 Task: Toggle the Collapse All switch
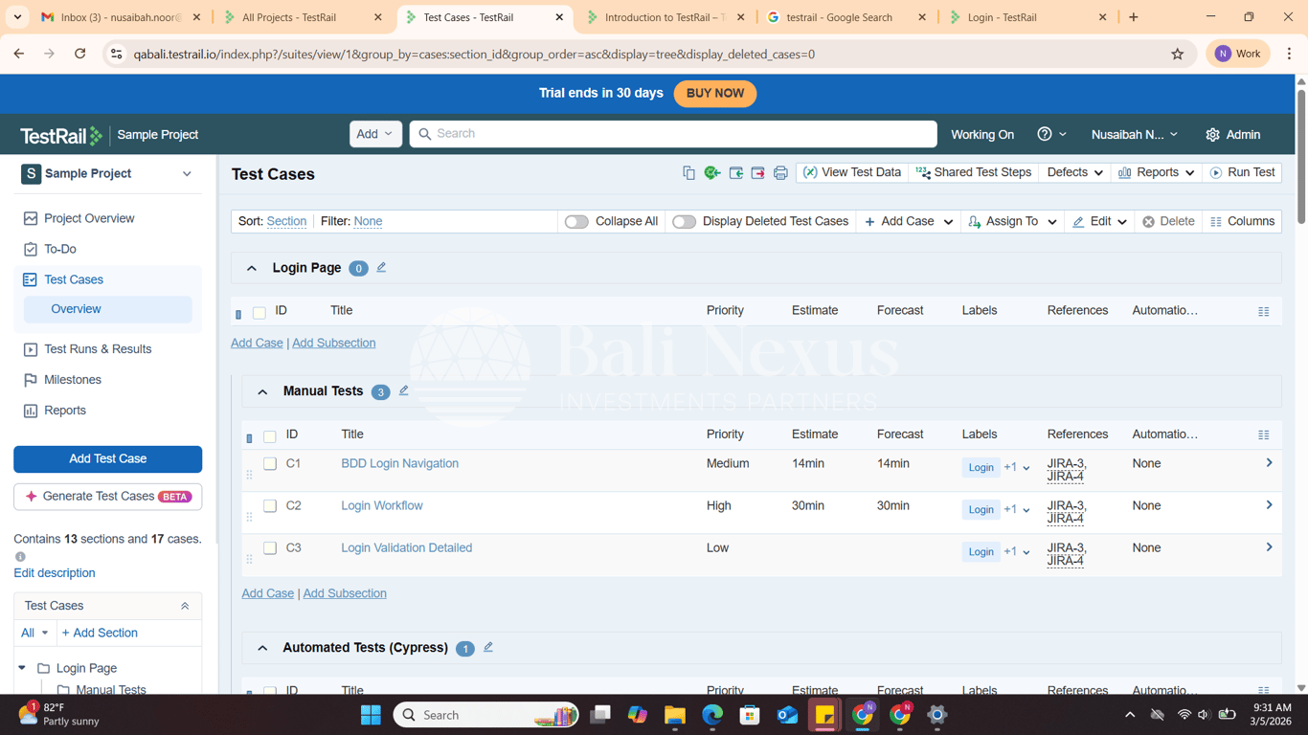(576, 222)
